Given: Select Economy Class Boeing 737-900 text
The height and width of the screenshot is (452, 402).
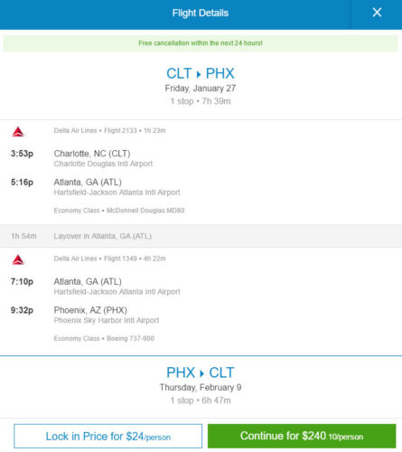Looking at the screenshot, I should 104,338.
